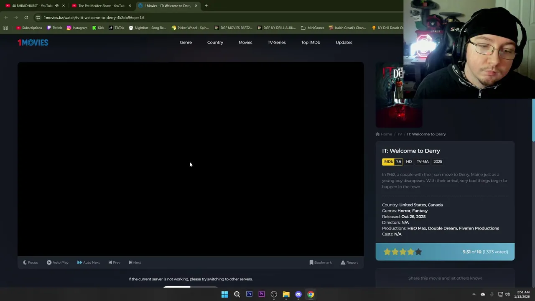Open the Top IMDb page
This screenshot has height=301, width=535.
pos(311,42)
